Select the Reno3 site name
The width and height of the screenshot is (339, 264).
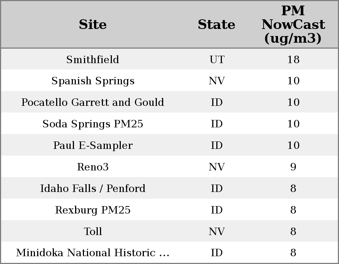click(x=93, y=167)
